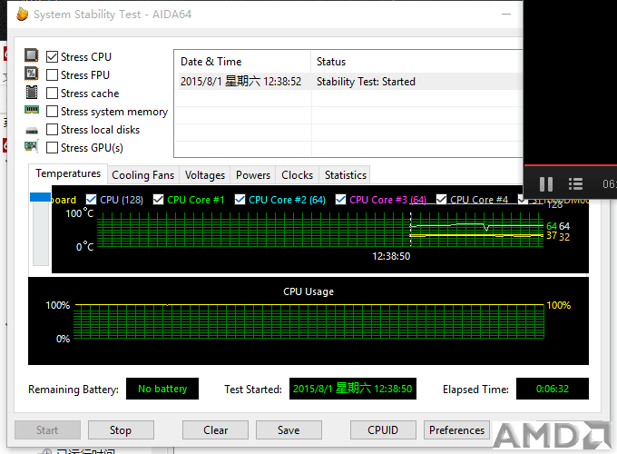The image size is (617, 454).
Task: Open the Preferences button
Action: coord(456,430)
